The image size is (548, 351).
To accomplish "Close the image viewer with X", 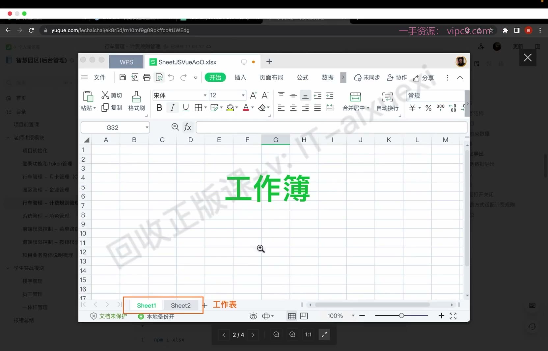I will (x=528, y=57).
